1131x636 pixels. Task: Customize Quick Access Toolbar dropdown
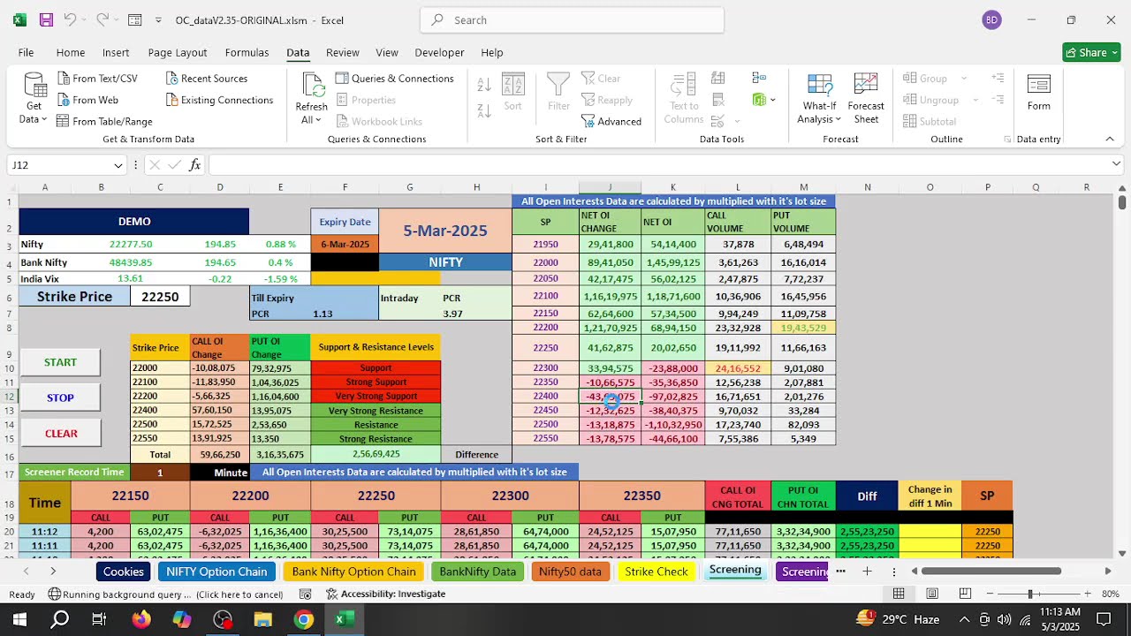click(158, 19)
